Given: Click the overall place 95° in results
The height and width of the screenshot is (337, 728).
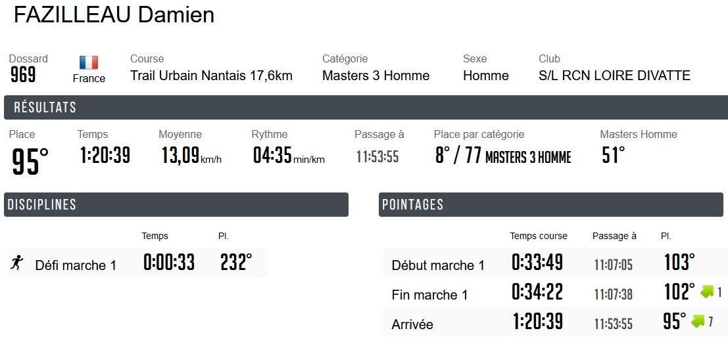Looking at the screenshot, I should tap(30, 162).
